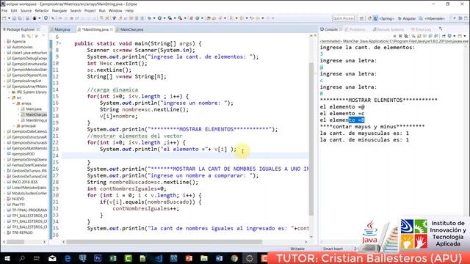Click the Debug bug toolbar icon
Image resolution: width=470 pixels, height=264 pixels.
click(149, 18)
